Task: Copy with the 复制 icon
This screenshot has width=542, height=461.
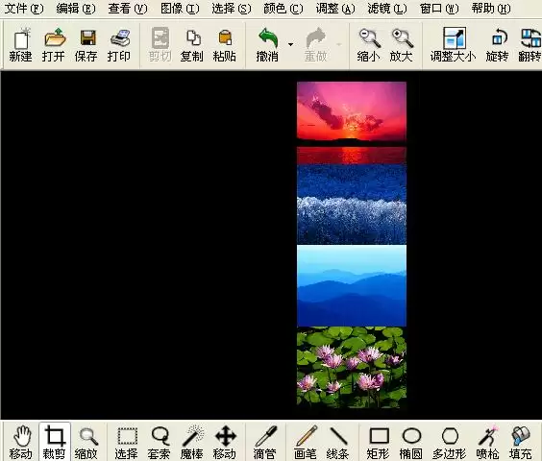Action: point(192,45)
